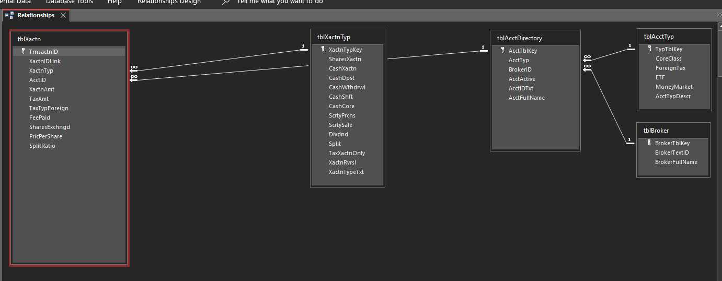Click the key icon beside XactnTypKey
The height and width of the screenshot is (281, 722).
[x=323, y=50]
